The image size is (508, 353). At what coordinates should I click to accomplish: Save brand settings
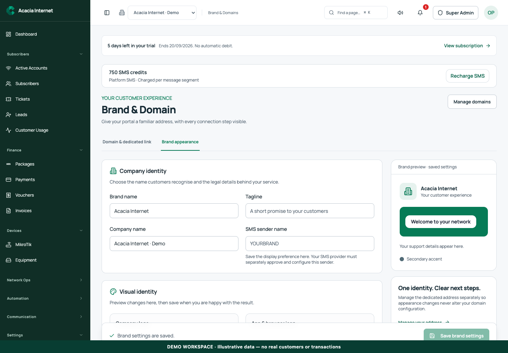456,335
